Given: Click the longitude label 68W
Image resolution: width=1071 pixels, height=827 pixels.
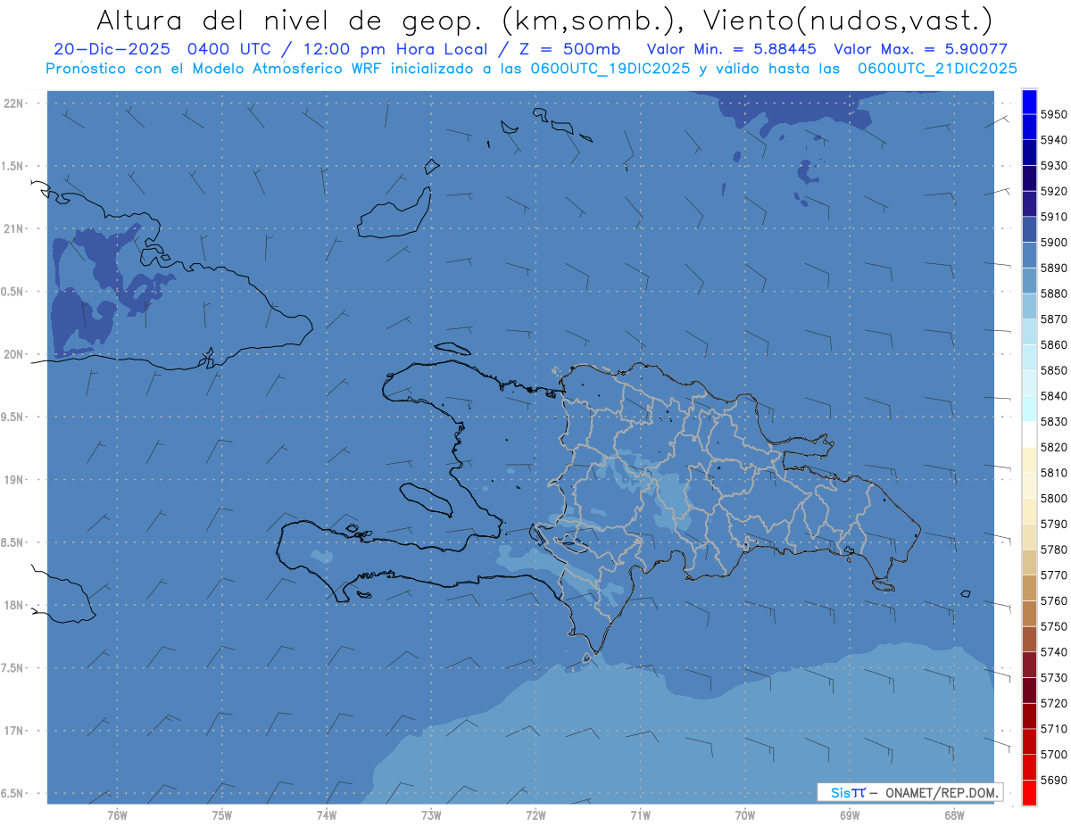Looking at the screenshot, I should (x=954, y=815).
